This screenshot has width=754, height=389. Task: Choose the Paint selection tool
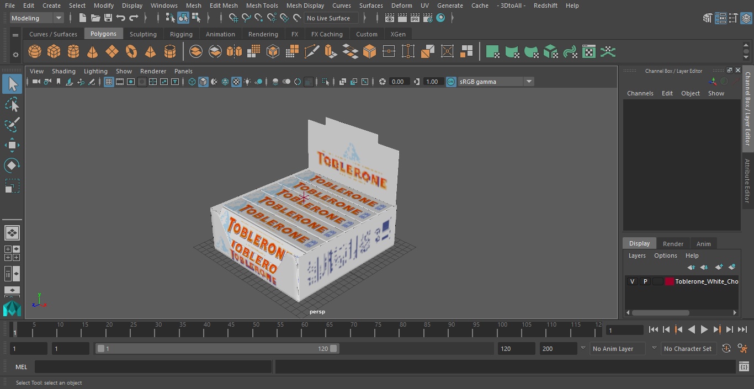(12, 125)
